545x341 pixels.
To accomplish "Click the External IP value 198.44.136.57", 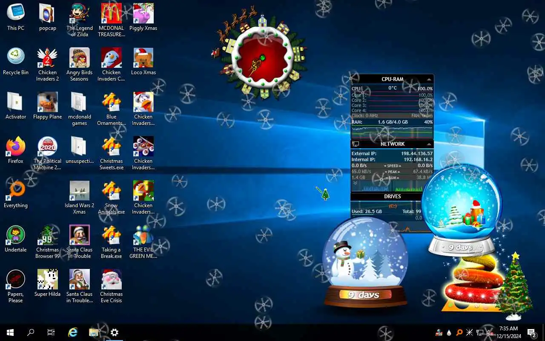I will tap(416, 153).
